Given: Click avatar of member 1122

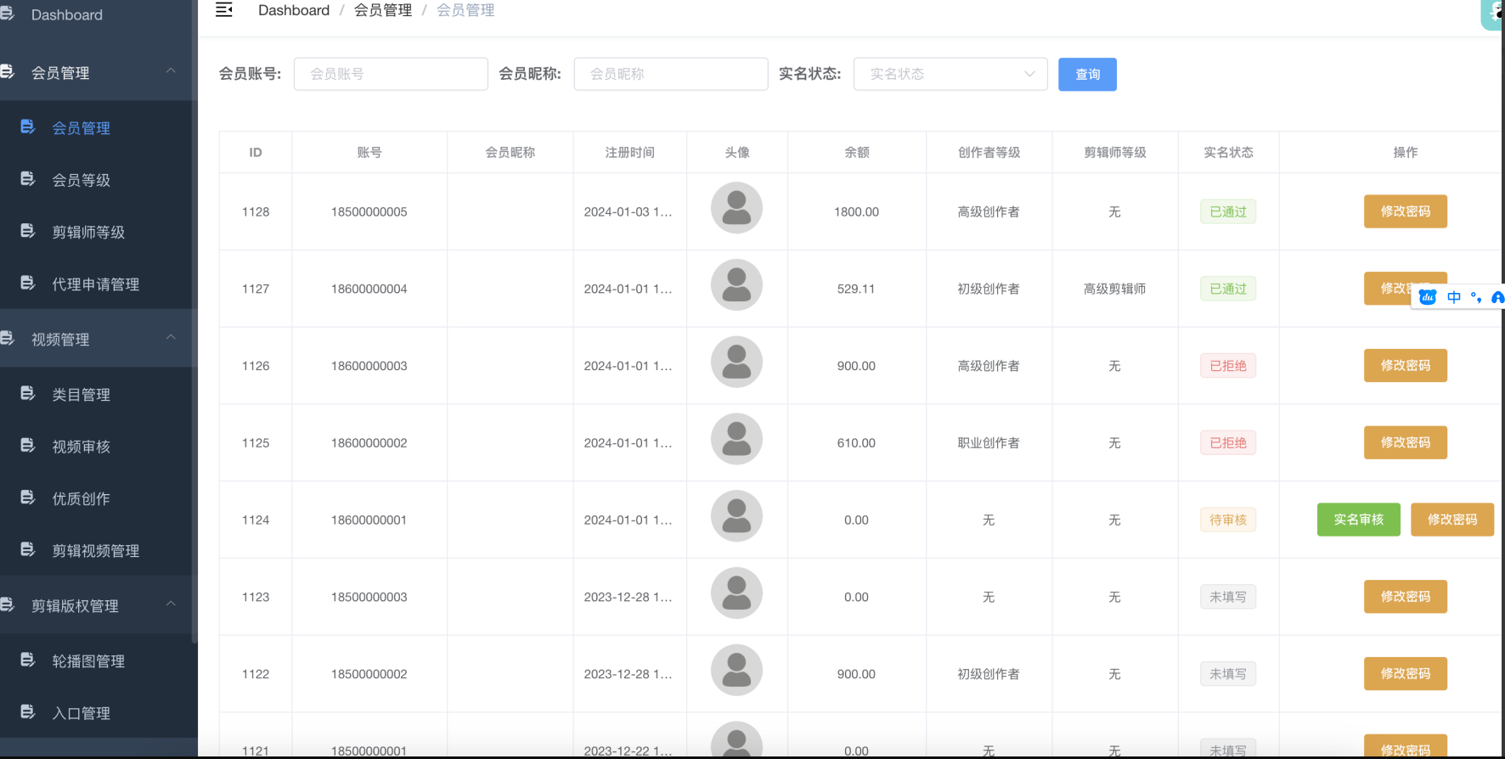Looking at the screenshot, I should 736,670.
